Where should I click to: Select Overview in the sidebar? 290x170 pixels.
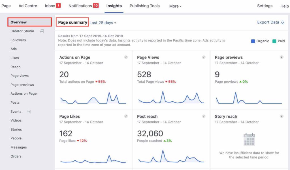pos(29,22)
